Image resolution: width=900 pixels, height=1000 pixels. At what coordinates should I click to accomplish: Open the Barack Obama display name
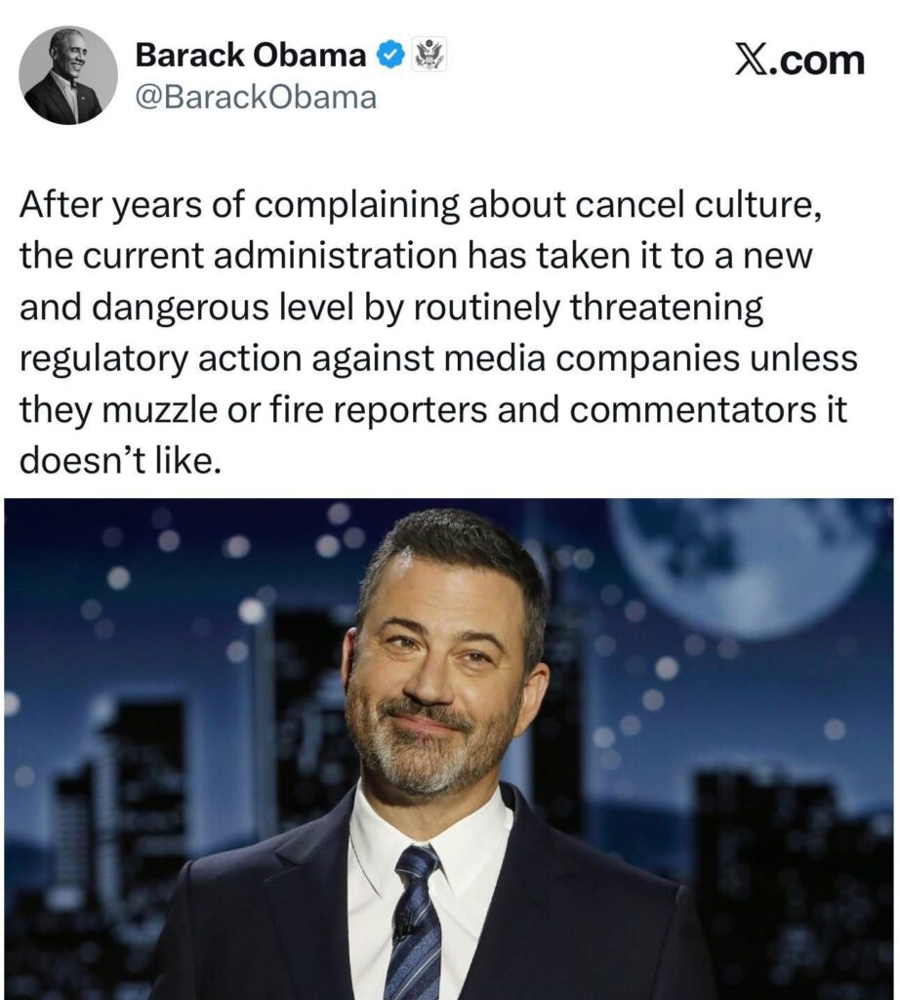pos(251,55)
